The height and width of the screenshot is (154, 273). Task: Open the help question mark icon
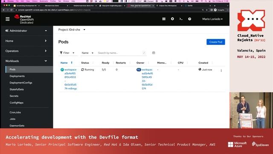pos(189,19)
